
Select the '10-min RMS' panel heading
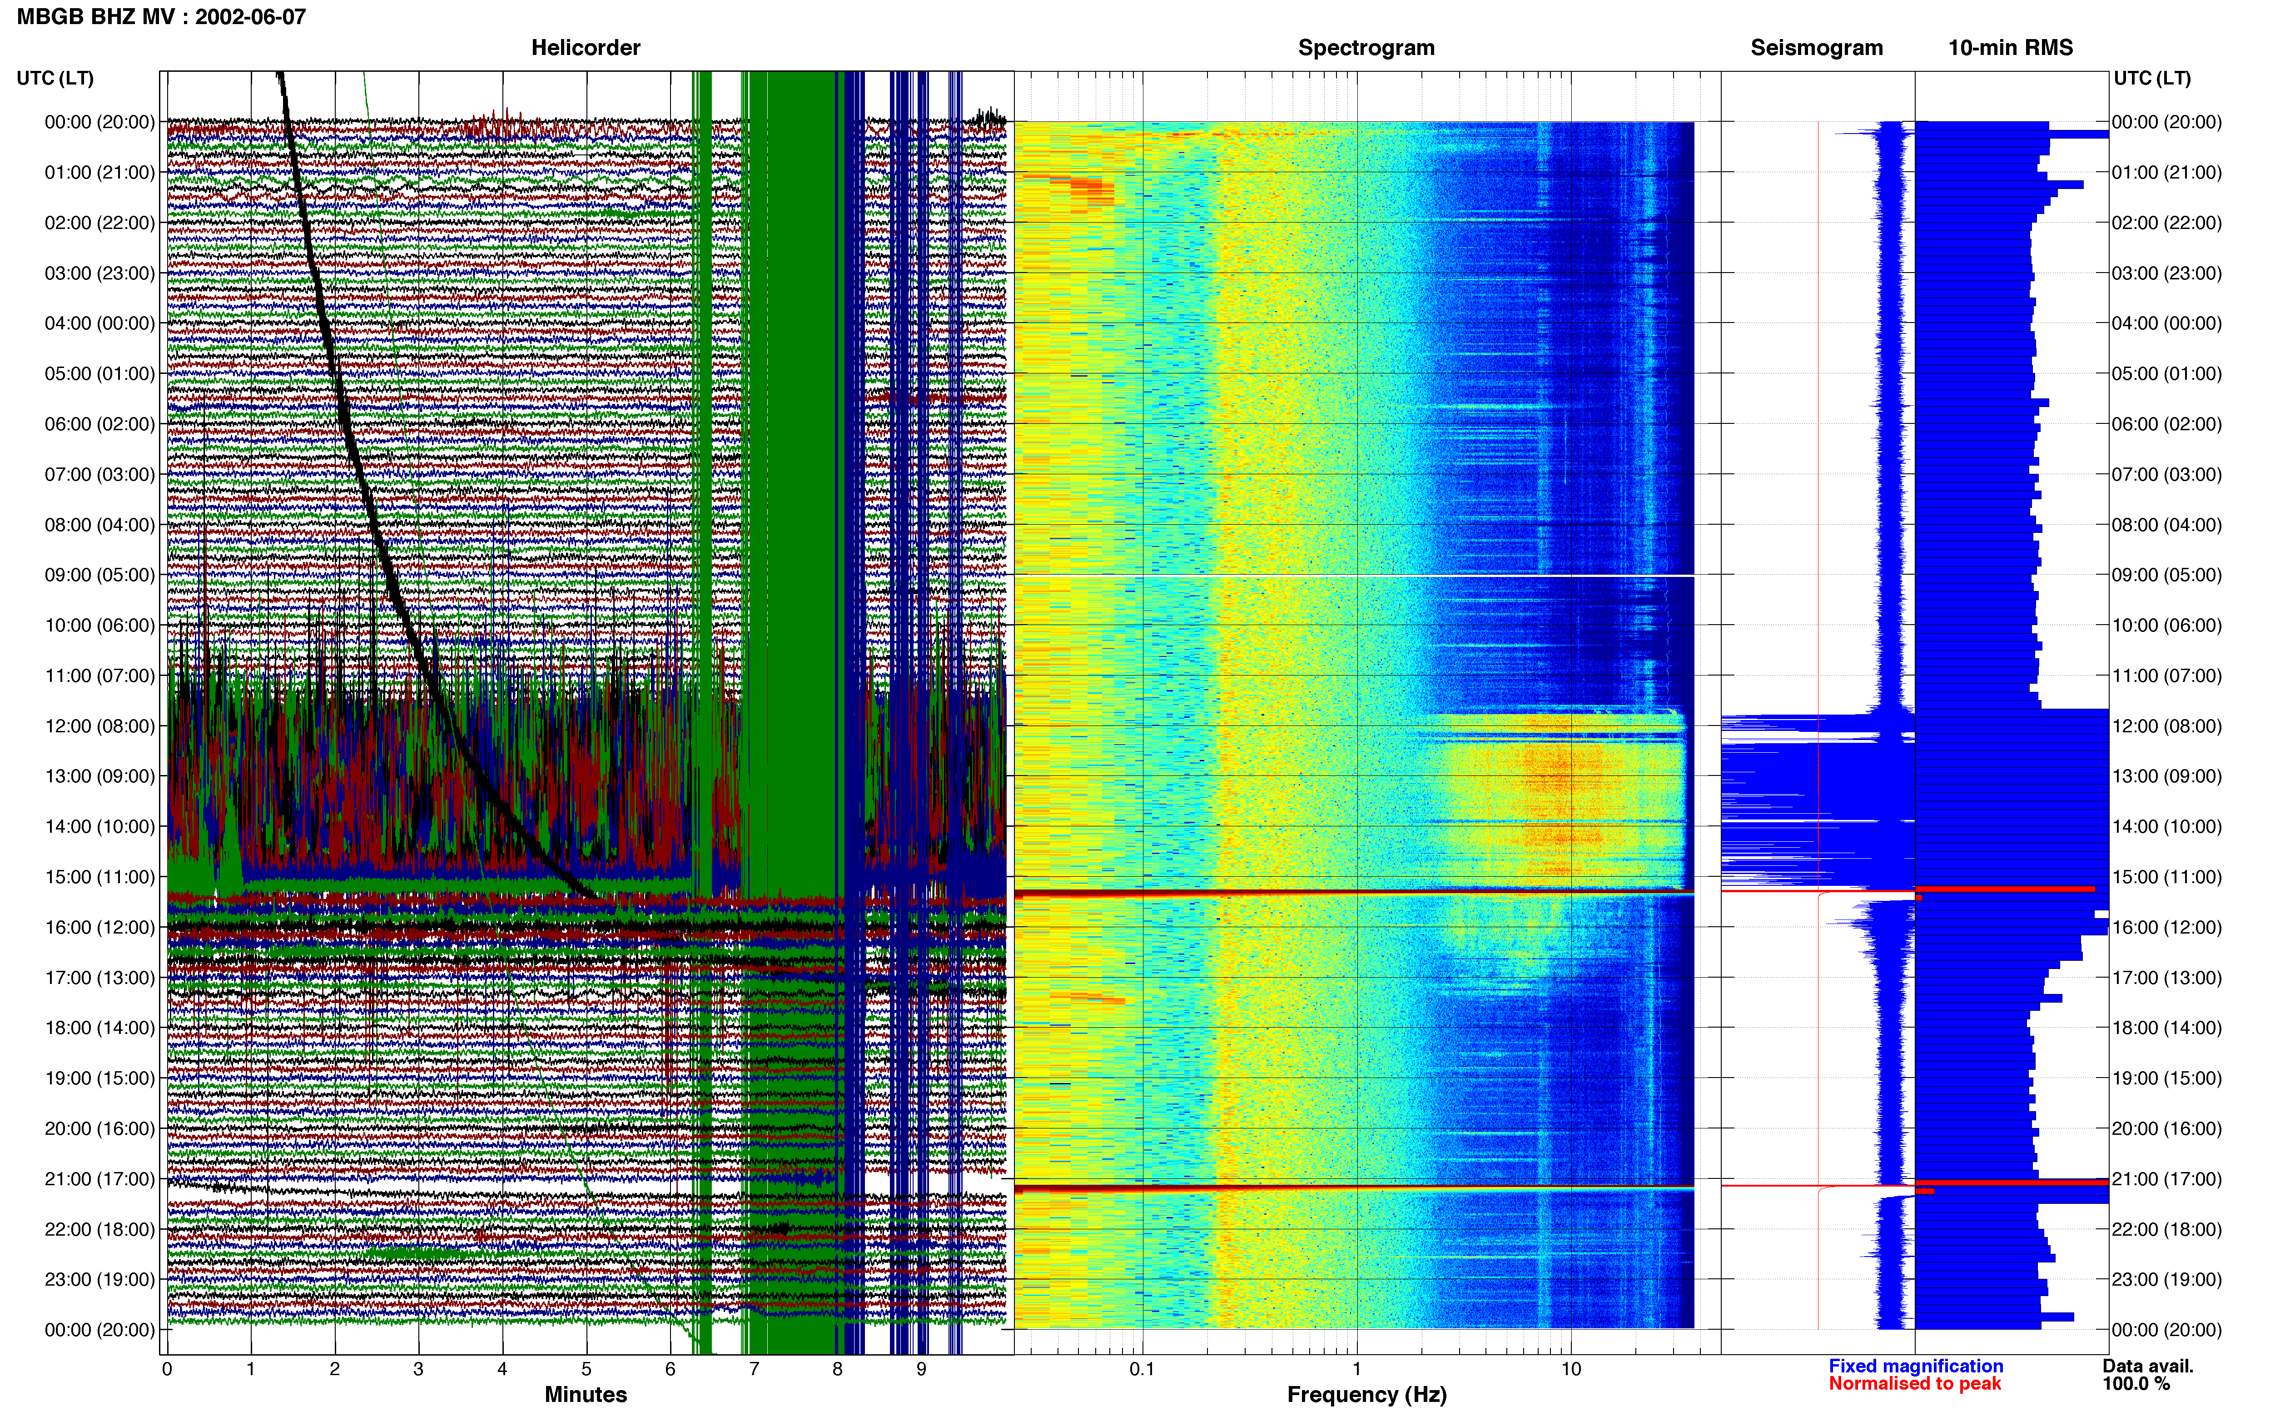(2010, 48)
